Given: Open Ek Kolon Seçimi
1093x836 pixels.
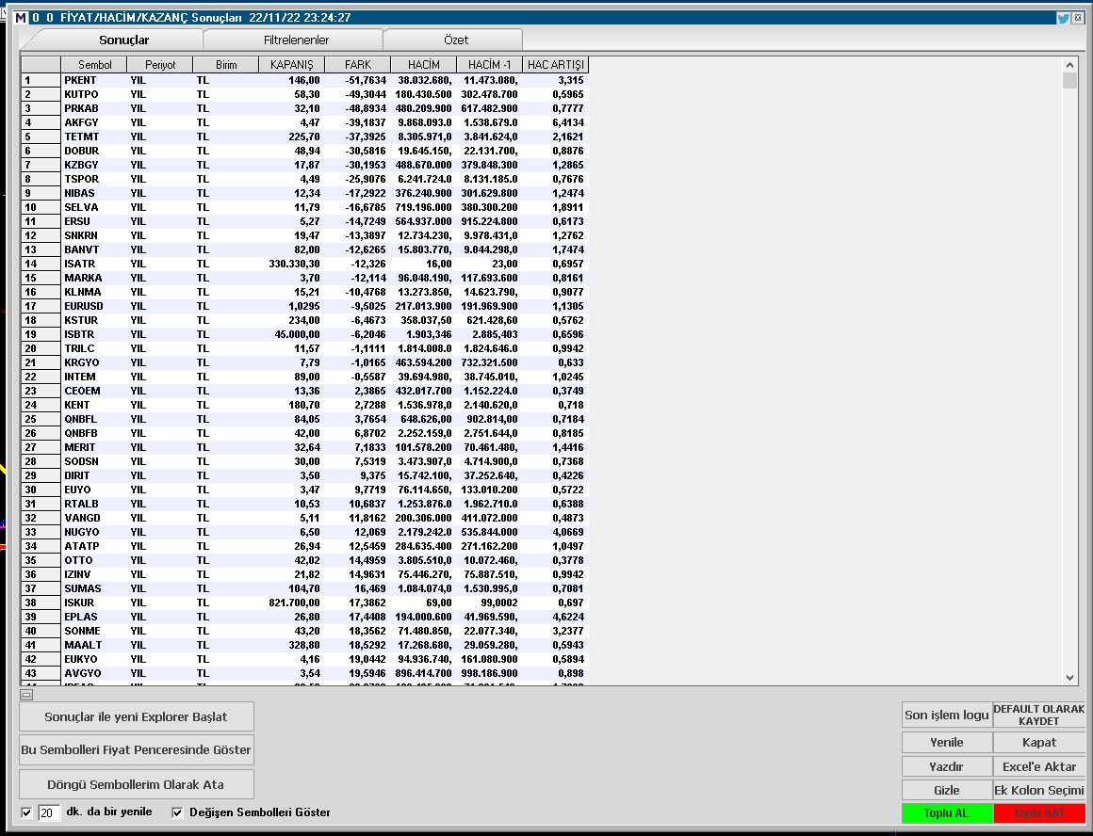Looking at the screenshot, I should [1038, 790].
